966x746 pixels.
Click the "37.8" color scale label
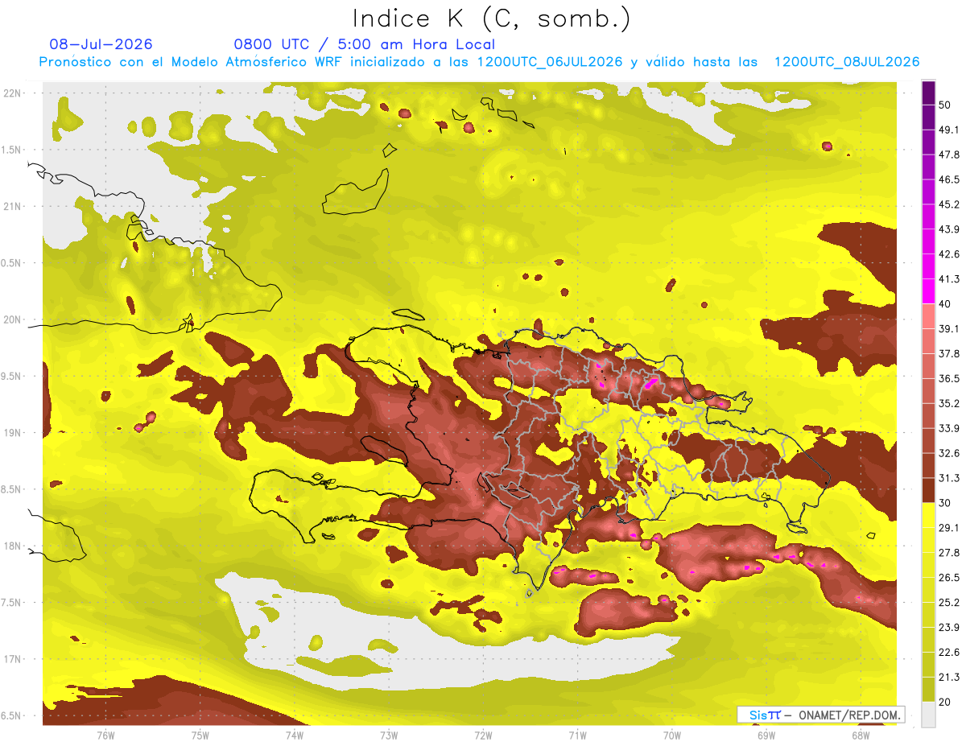(x=949, y=353)
